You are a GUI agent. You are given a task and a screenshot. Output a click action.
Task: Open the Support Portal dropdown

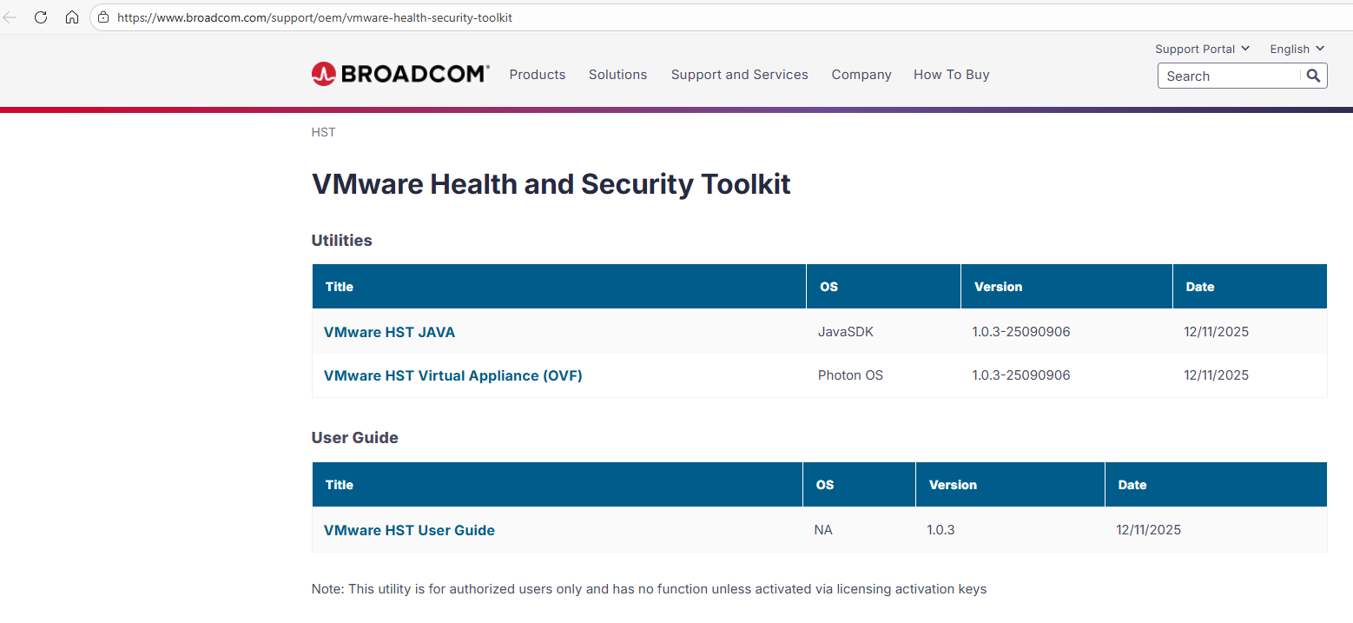click(1197, 49)
